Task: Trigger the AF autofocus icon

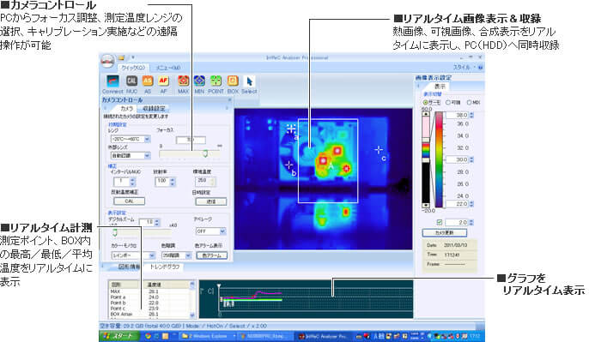Action: click(x=163, y=81)
